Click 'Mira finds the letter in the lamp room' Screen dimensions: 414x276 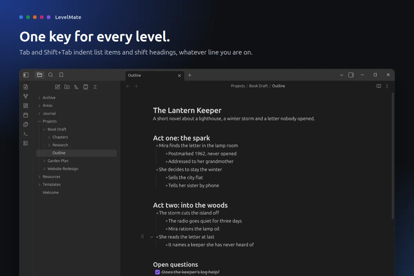[x=198, y=146]
